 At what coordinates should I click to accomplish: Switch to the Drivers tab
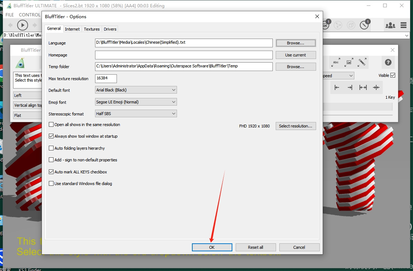point(110,29)
